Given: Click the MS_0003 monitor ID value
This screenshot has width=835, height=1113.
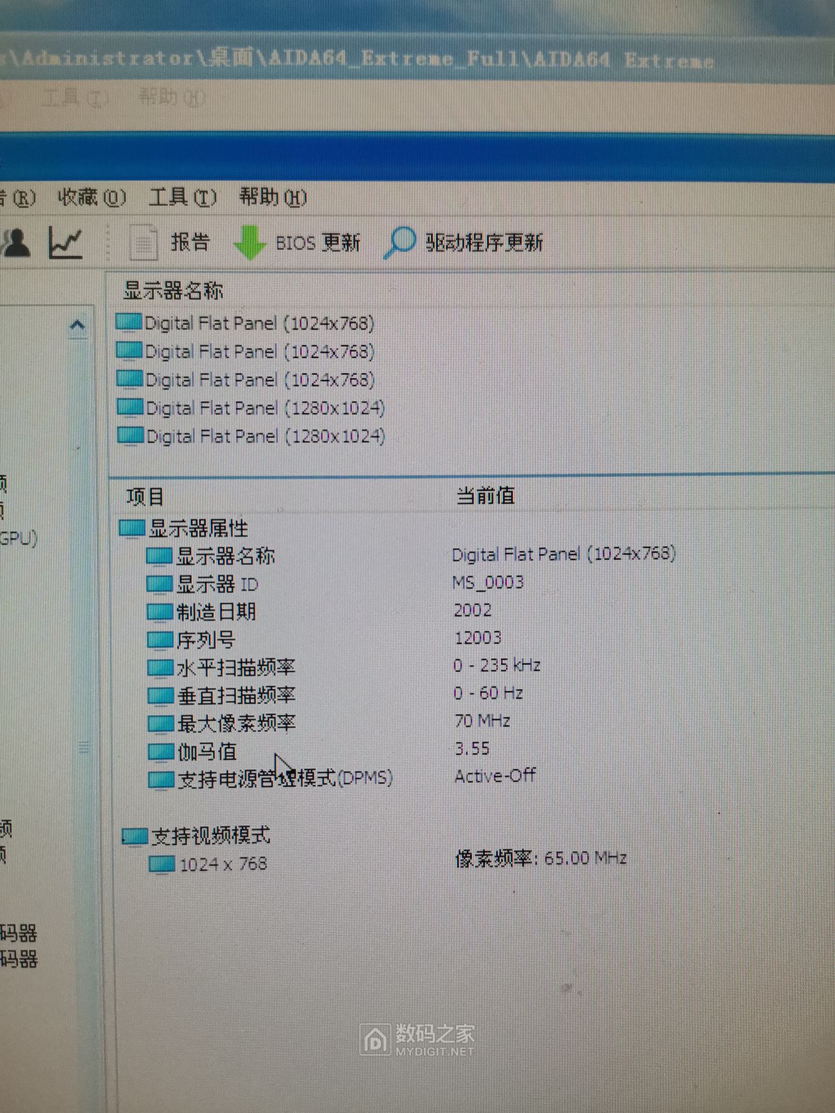Looking at the screenshot, I should pos(488,583).
